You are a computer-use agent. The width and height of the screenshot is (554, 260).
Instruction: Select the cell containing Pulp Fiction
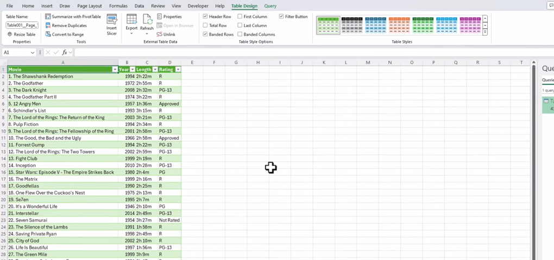[x=62, y=124]
